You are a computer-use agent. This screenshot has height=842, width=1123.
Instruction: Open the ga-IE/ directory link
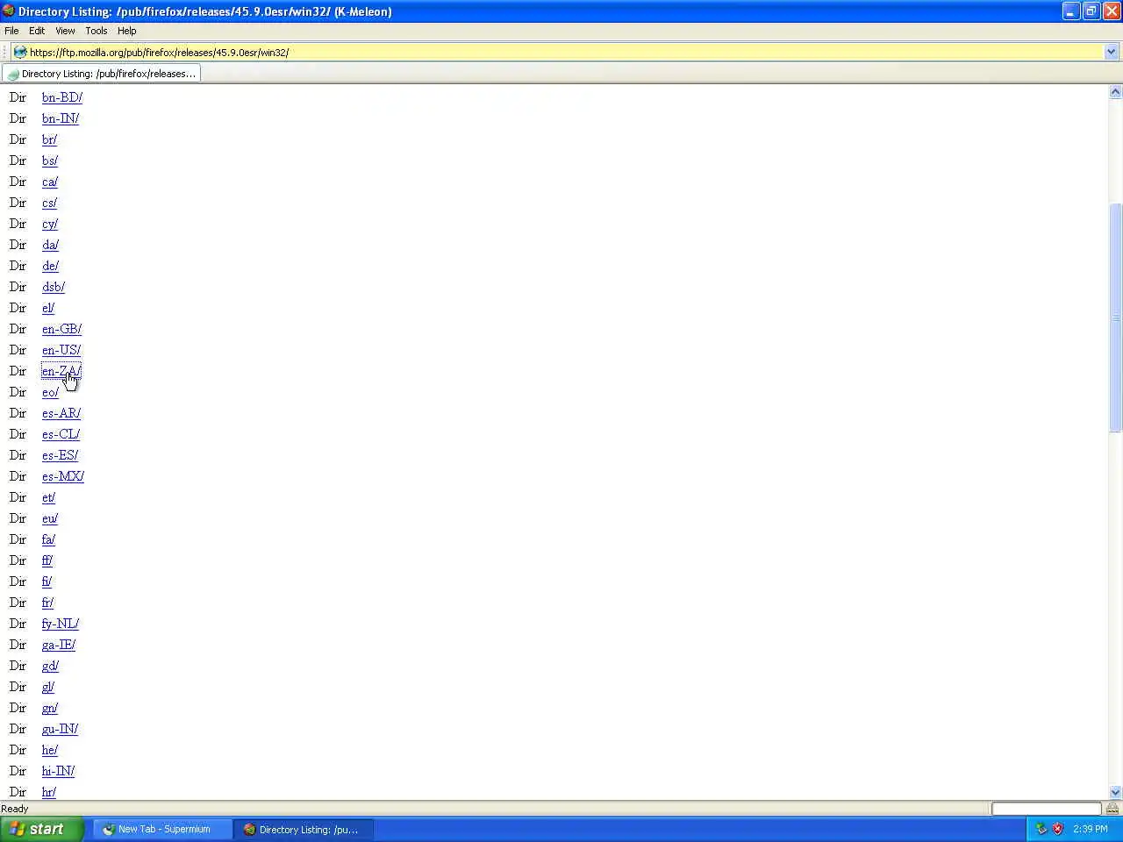59,645
